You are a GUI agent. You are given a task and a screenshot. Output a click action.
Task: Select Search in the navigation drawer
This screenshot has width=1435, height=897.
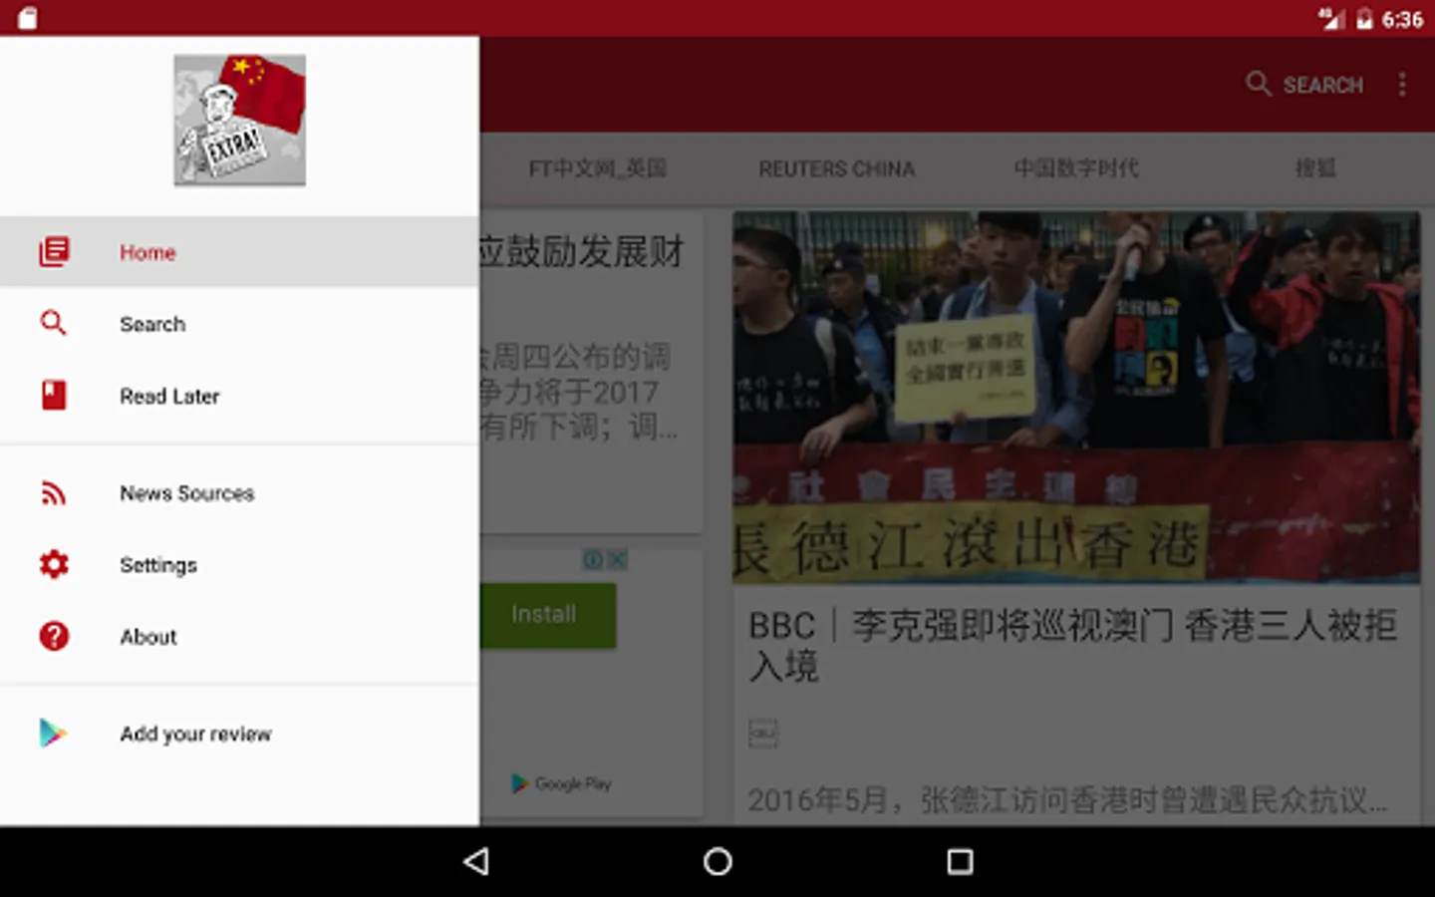coord(239,324)
